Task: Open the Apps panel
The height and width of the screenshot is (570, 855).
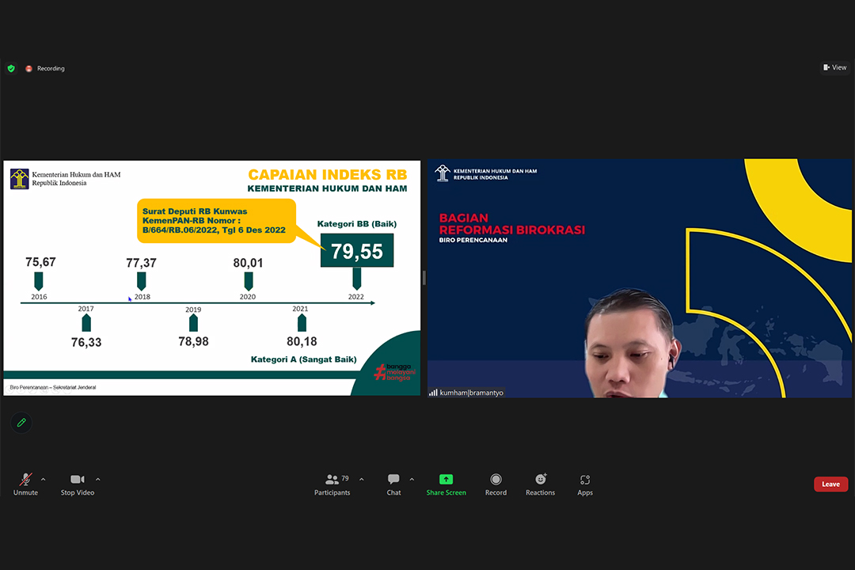Action: tap(585, 484)
